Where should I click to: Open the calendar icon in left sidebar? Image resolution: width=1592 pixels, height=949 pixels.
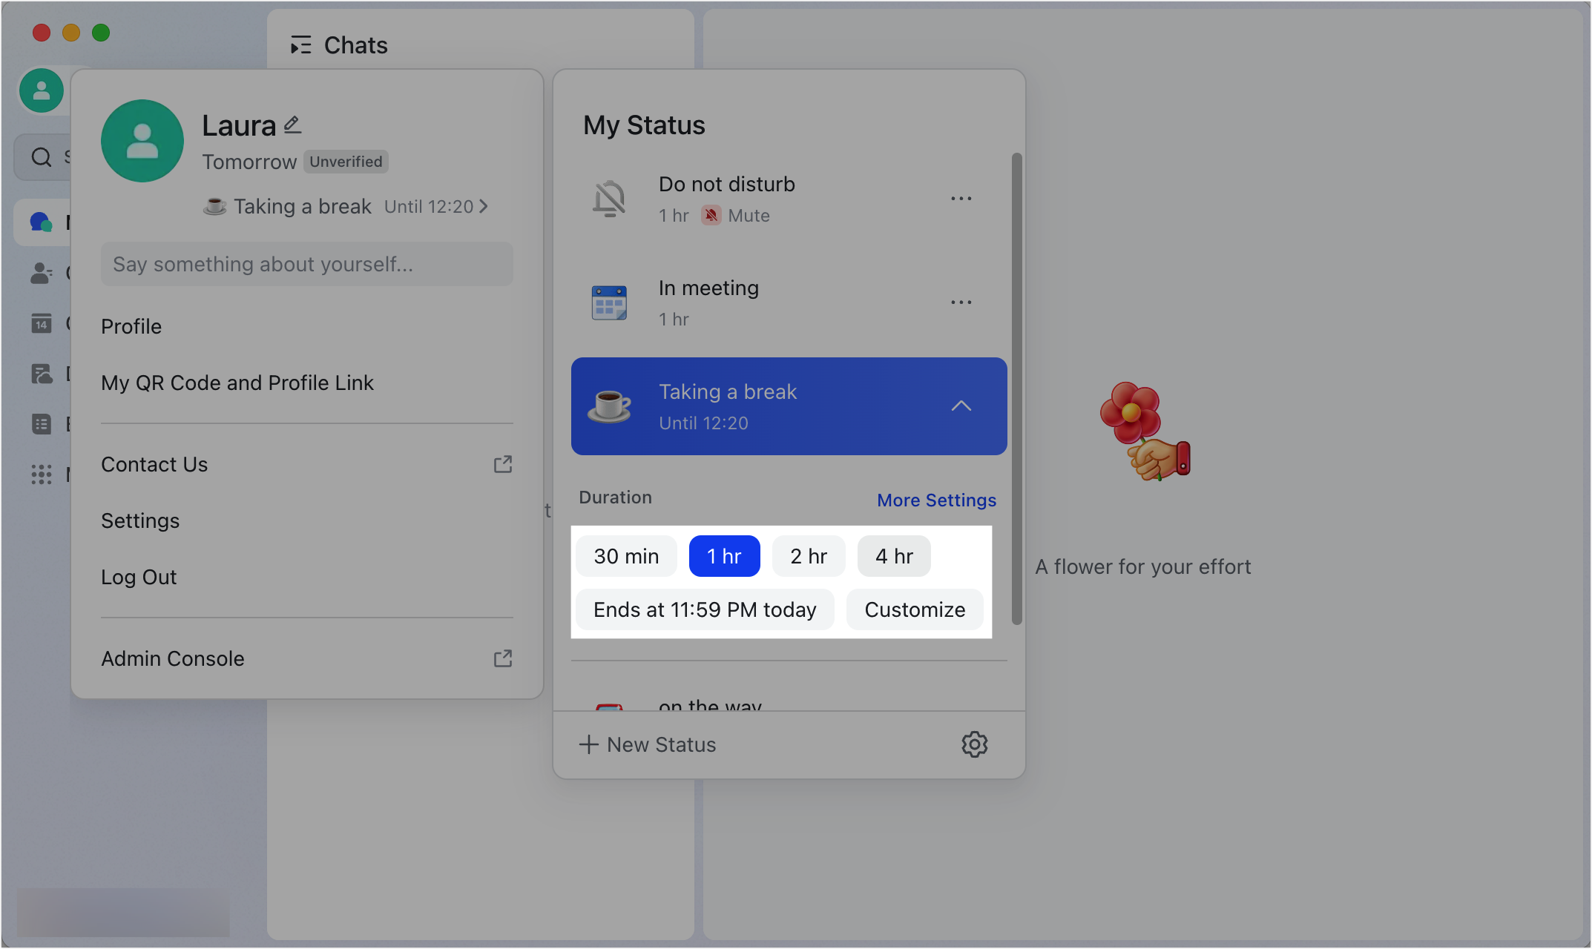tap(42, 323)
